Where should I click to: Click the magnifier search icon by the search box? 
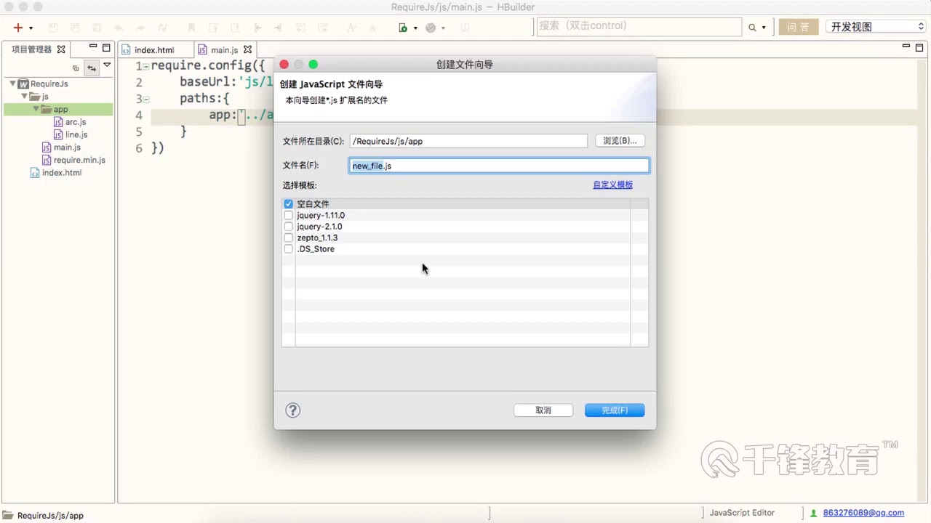point(753,28)
